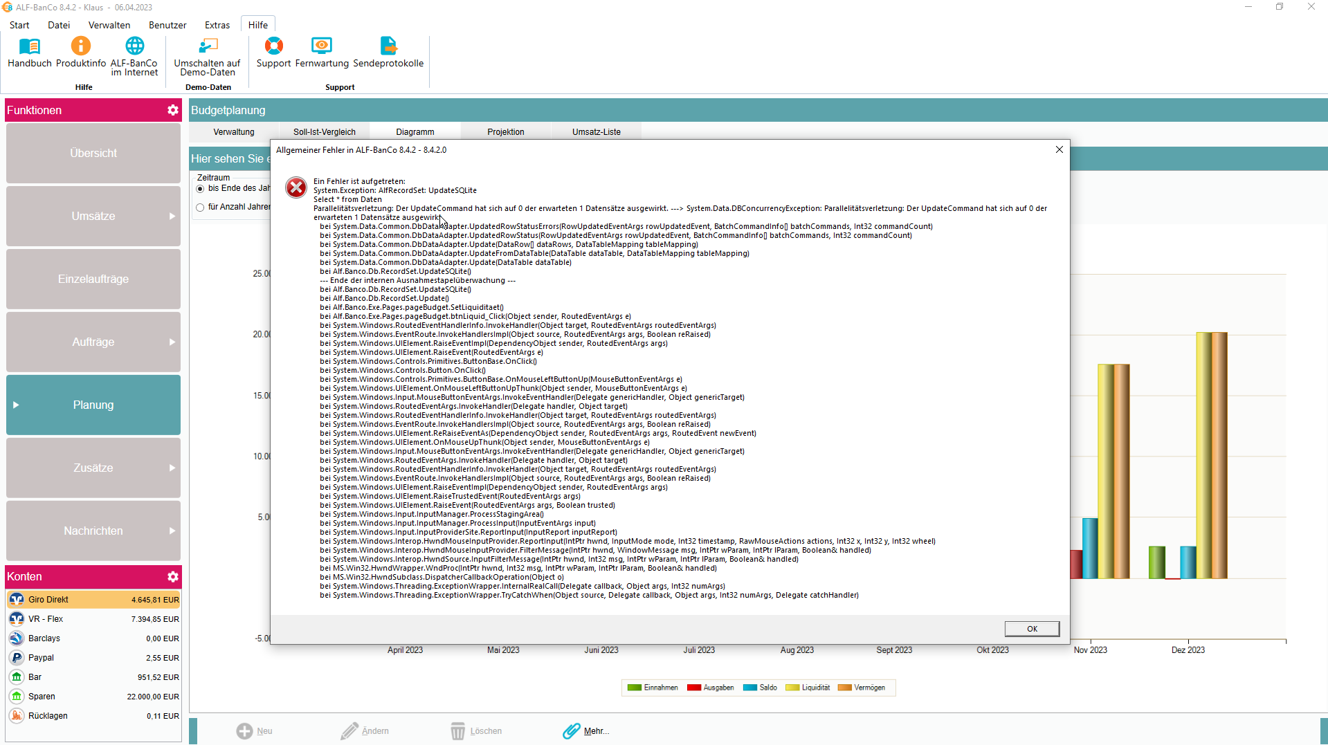
Task: Open Konten panel settings gear
Action: [173, 576]
